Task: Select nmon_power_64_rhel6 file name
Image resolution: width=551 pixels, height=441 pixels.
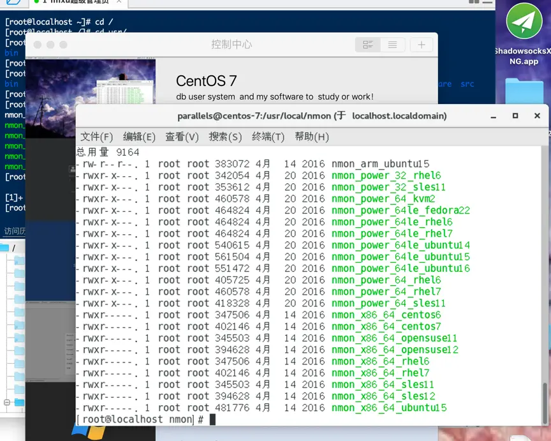Action: click(386, 280)
